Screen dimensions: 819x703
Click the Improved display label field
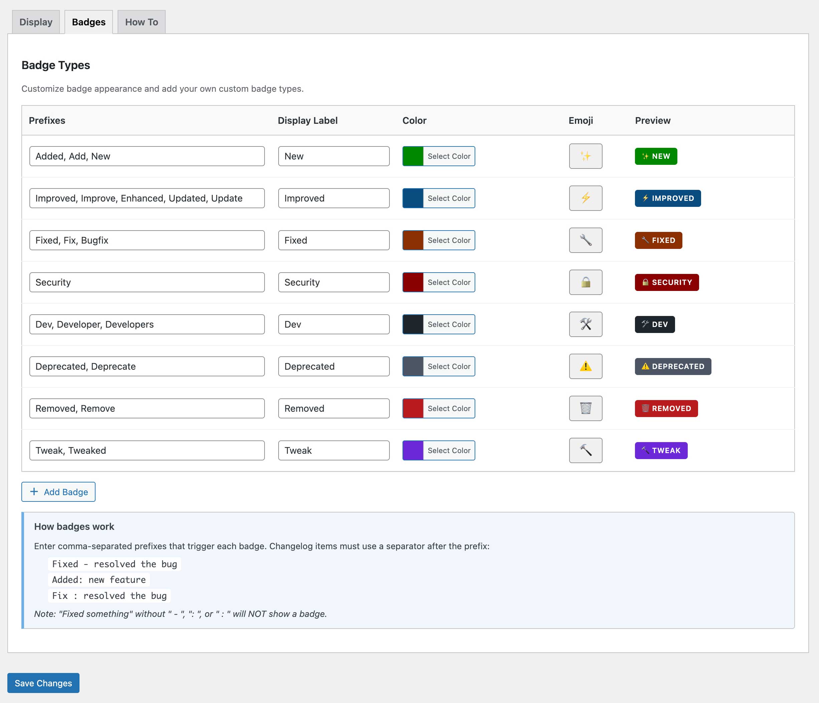tap(334, 198)
